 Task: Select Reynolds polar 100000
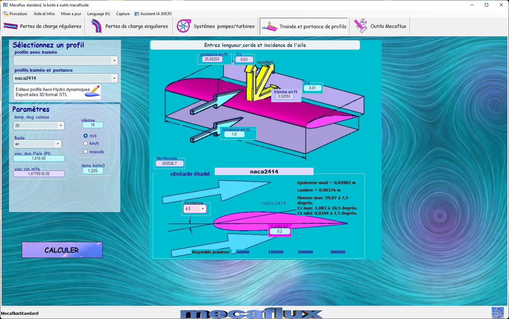276,252
